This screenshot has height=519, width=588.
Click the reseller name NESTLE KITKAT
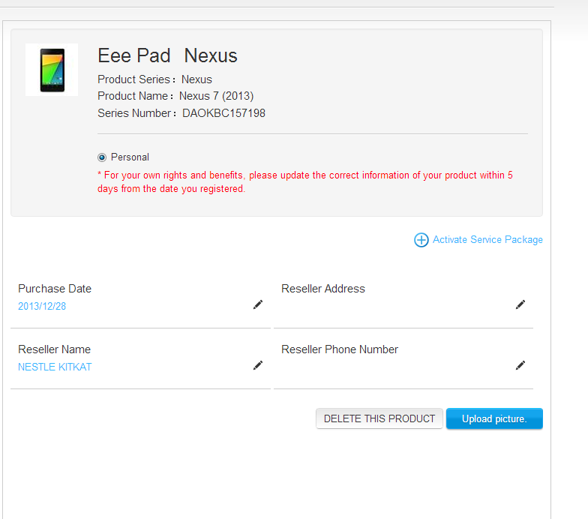click(x=55, y=367)
